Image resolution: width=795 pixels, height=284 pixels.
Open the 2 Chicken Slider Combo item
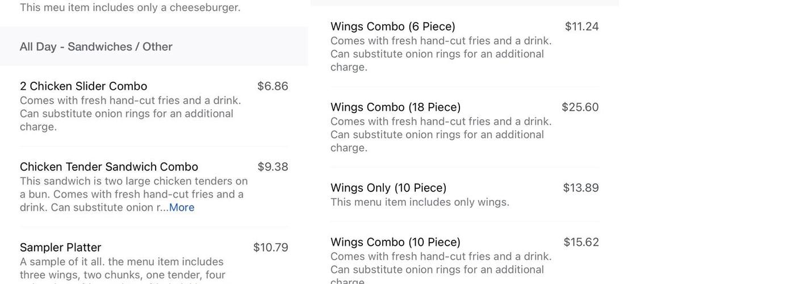coord(83,86)
